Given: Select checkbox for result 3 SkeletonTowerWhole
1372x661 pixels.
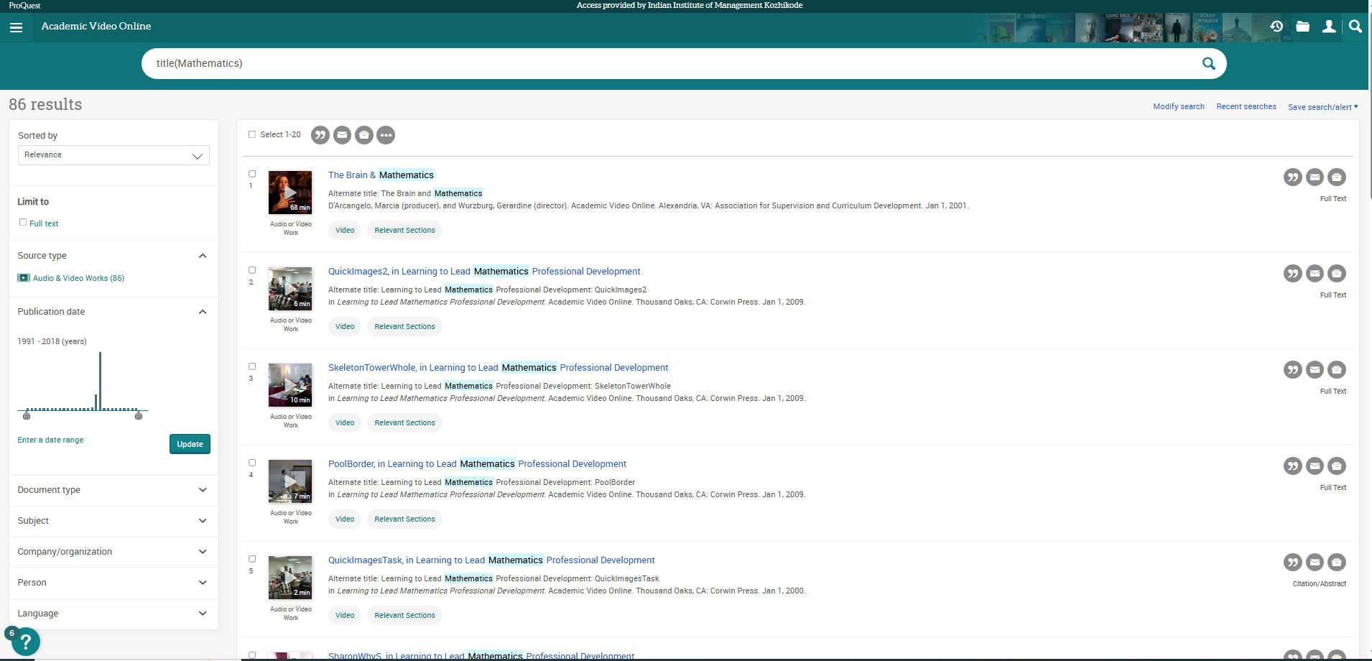Looking at the screenshot, I should pos(252,366).
